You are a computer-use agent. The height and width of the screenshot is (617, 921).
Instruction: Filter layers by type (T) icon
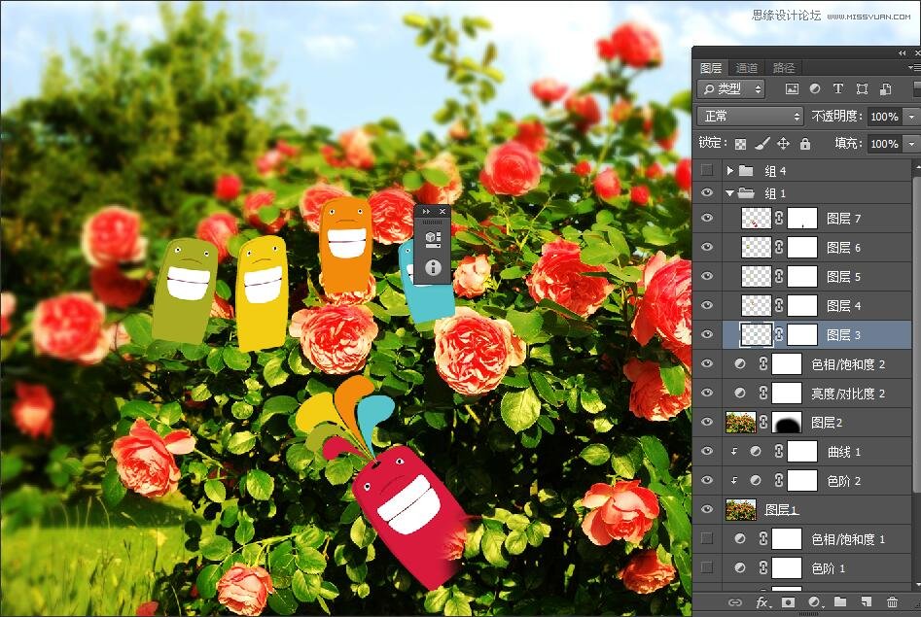[x=838, y=88]
